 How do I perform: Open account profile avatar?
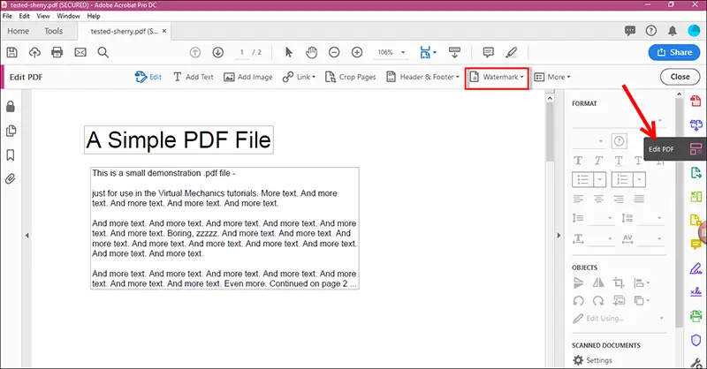pyautogui.click(x=694, y=31)
